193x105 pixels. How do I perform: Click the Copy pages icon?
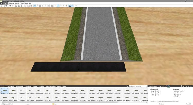[19, 6]
